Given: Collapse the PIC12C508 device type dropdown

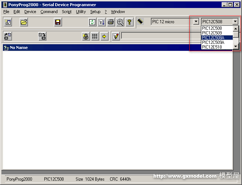Looking at the screenshot, I should (x=235, y=22).
